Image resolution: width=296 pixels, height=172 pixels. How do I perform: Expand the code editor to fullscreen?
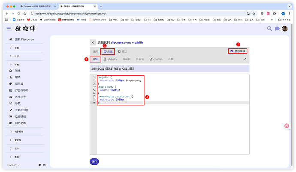pyautogui.click(x=245, y=59)
